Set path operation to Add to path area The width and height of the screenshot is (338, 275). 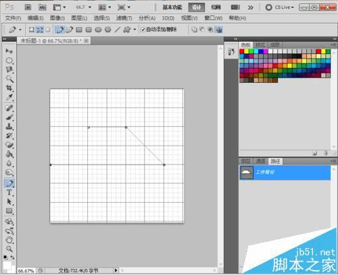click(x=194, y=30)
